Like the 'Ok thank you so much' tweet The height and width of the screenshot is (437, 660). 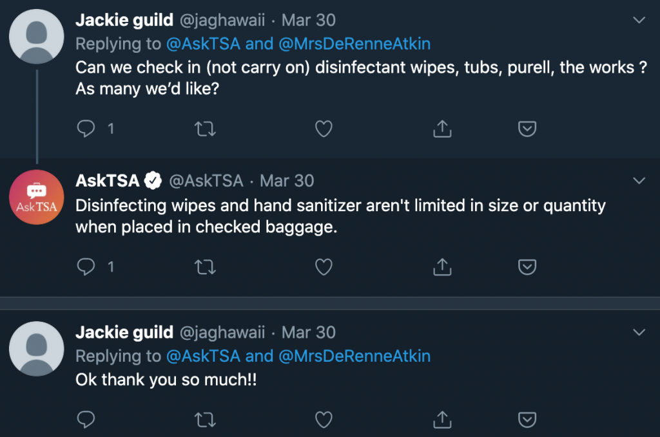(x=324, y=420)
